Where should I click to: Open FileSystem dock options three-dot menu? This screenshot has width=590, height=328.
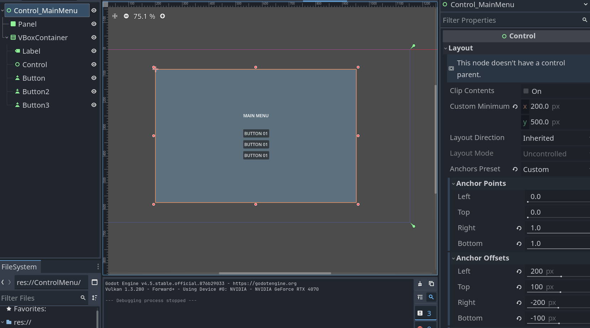point(98,267)
